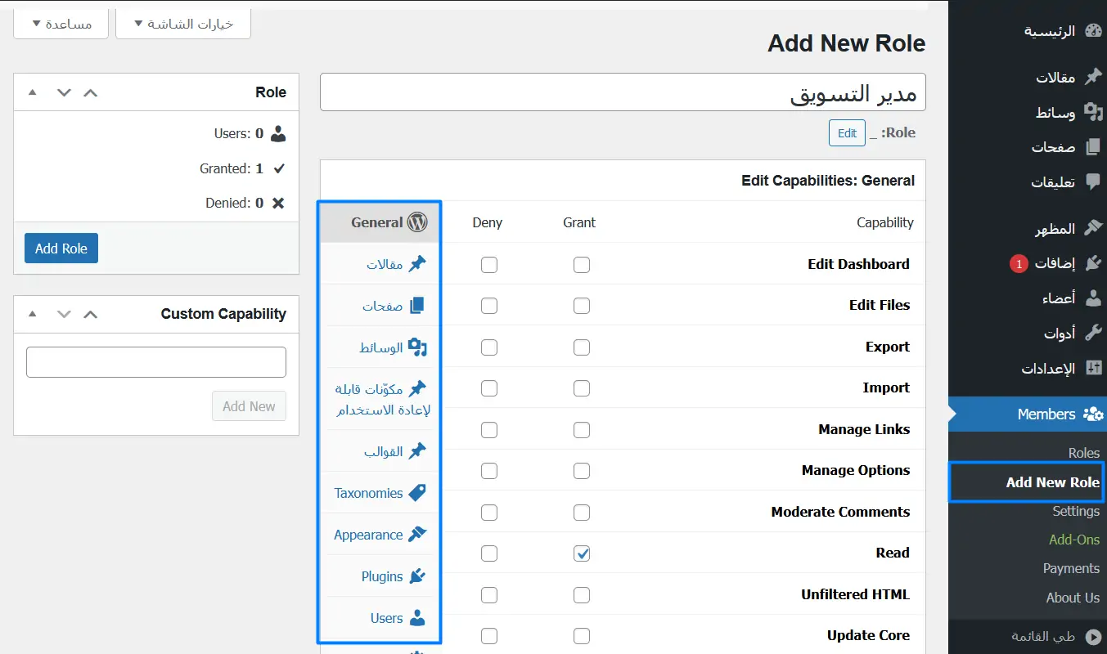
Task: Check the Deny checkbox for Export
Action: pyautogui.click(x=489, y=347)
